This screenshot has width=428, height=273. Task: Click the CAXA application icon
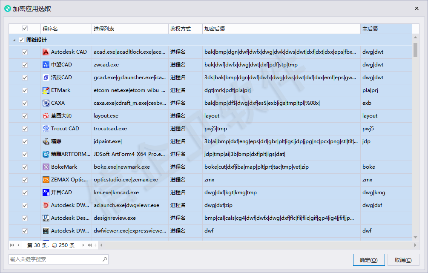click(x=46, y=103)
